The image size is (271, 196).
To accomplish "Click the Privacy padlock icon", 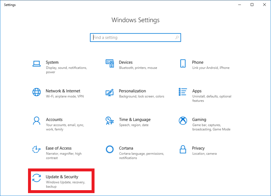I will 183,149.
